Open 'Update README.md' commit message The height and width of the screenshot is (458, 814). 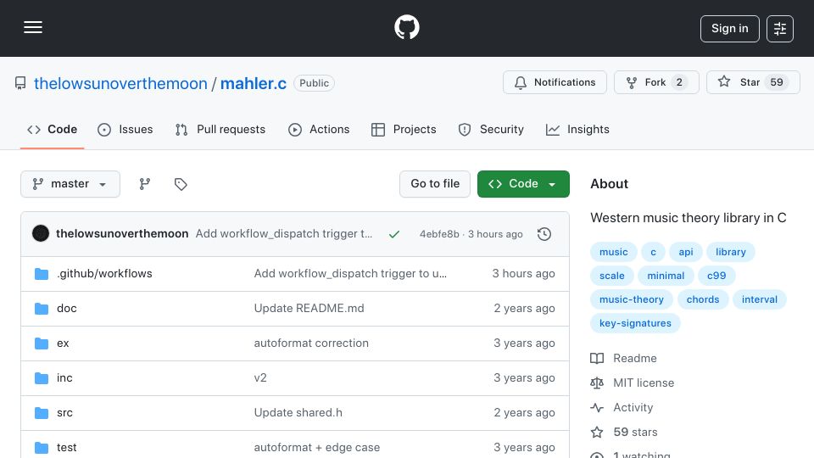point(309,309)
